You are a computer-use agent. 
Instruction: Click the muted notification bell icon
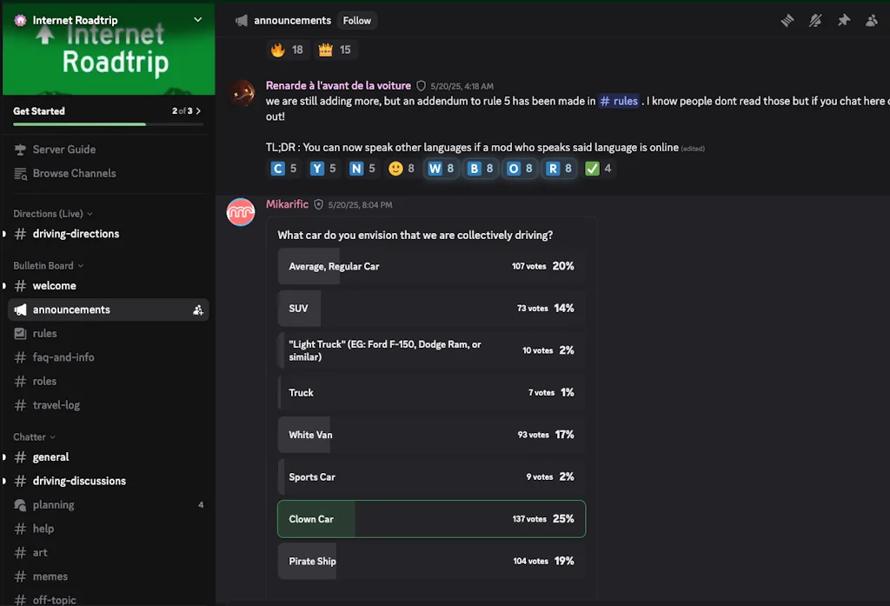click(815, 21)
